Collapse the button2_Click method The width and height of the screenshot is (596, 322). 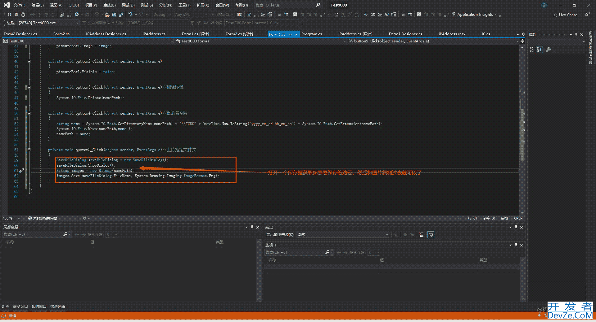[29, 61]
